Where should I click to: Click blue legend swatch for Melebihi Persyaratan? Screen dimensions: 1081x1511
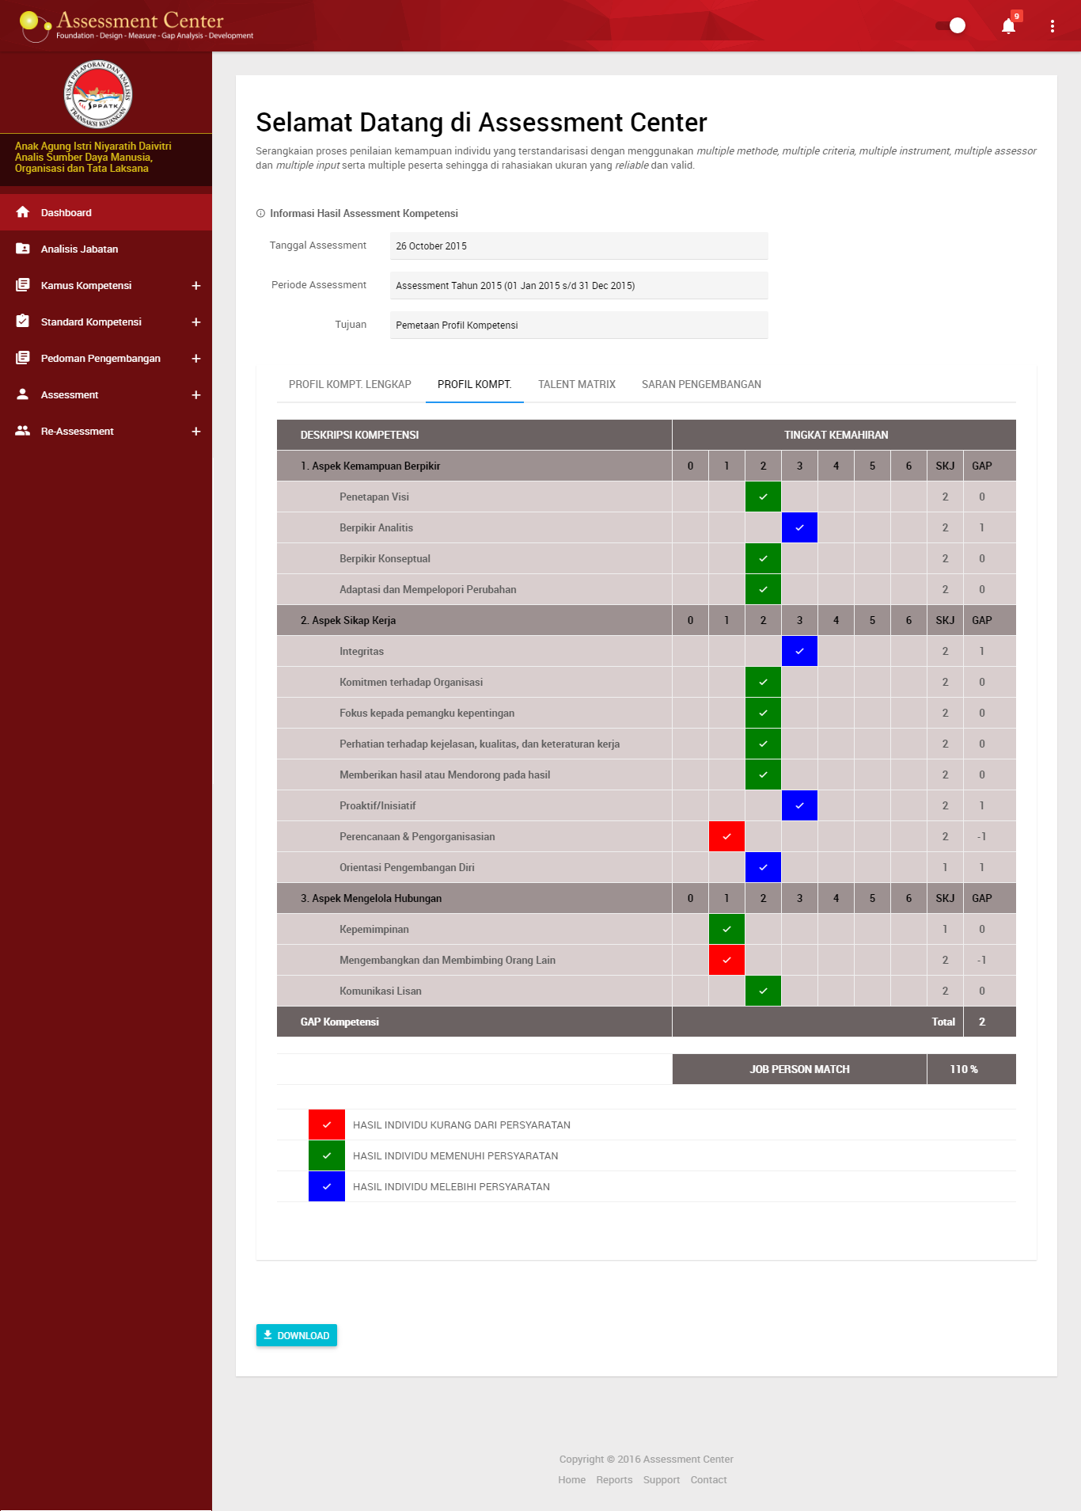click(327, 1186)
